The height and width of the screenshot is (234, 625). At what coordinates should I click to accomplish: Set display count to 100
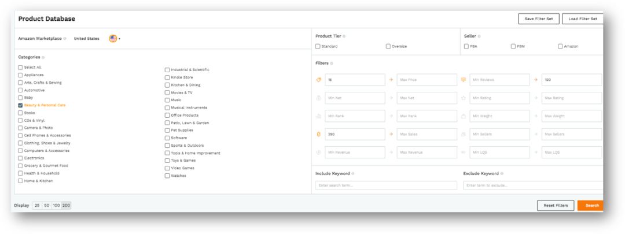(x=57, y=205)
